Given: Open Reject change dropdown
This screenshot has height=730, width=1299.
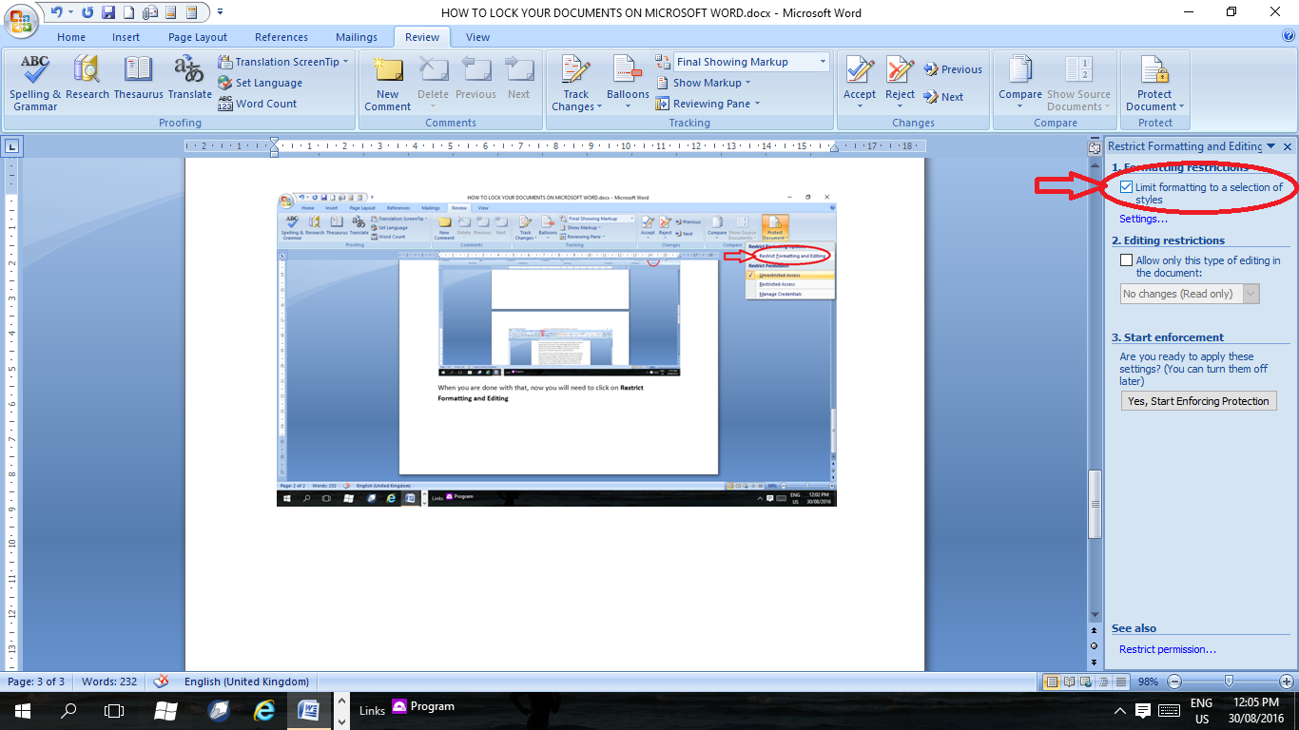Looking at the screenshot, I should point(900,105).
